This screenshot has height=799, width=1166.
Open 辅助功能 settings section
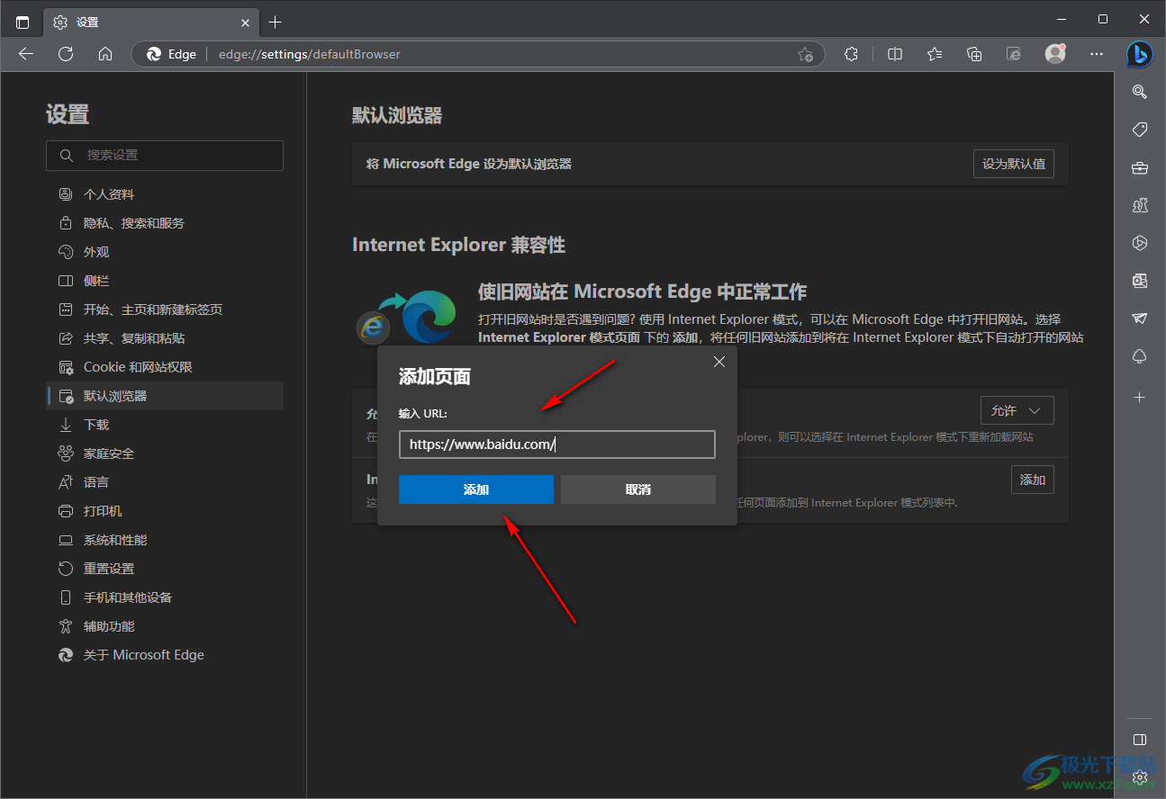pos(165,626)
